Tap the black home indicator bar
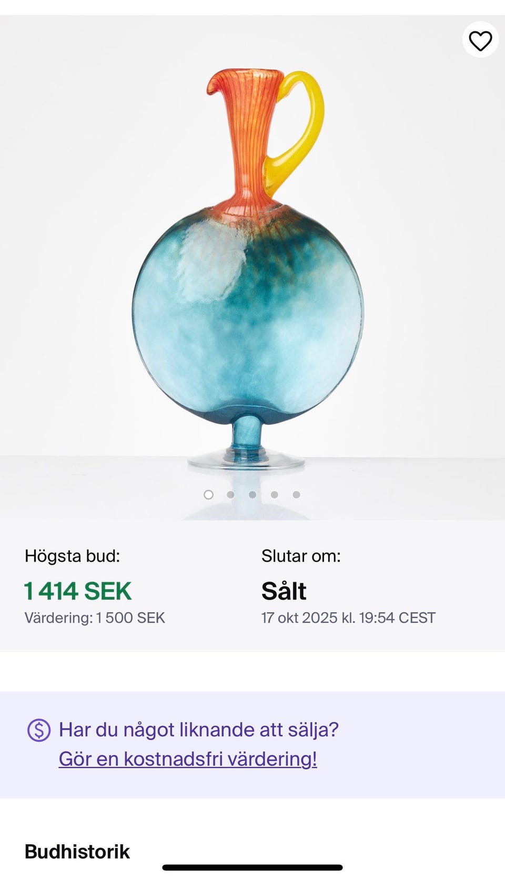 pos(252,867)
